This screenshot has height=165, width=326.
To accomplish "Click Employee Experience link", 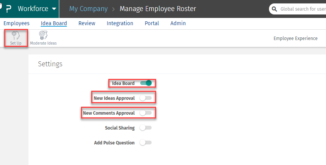I will (x=295, y=38).
